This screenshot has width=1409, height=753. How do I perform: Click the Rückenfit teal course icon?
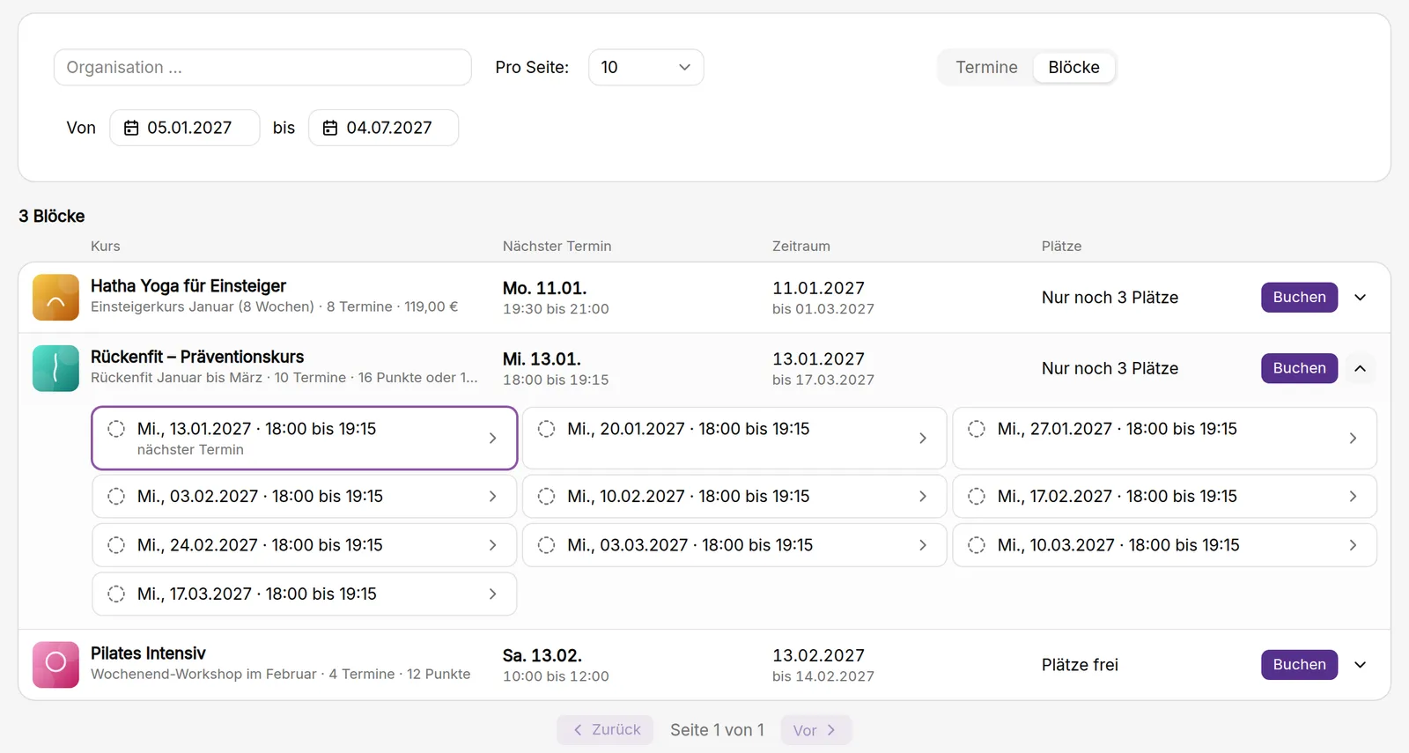[x=55, y=368]
